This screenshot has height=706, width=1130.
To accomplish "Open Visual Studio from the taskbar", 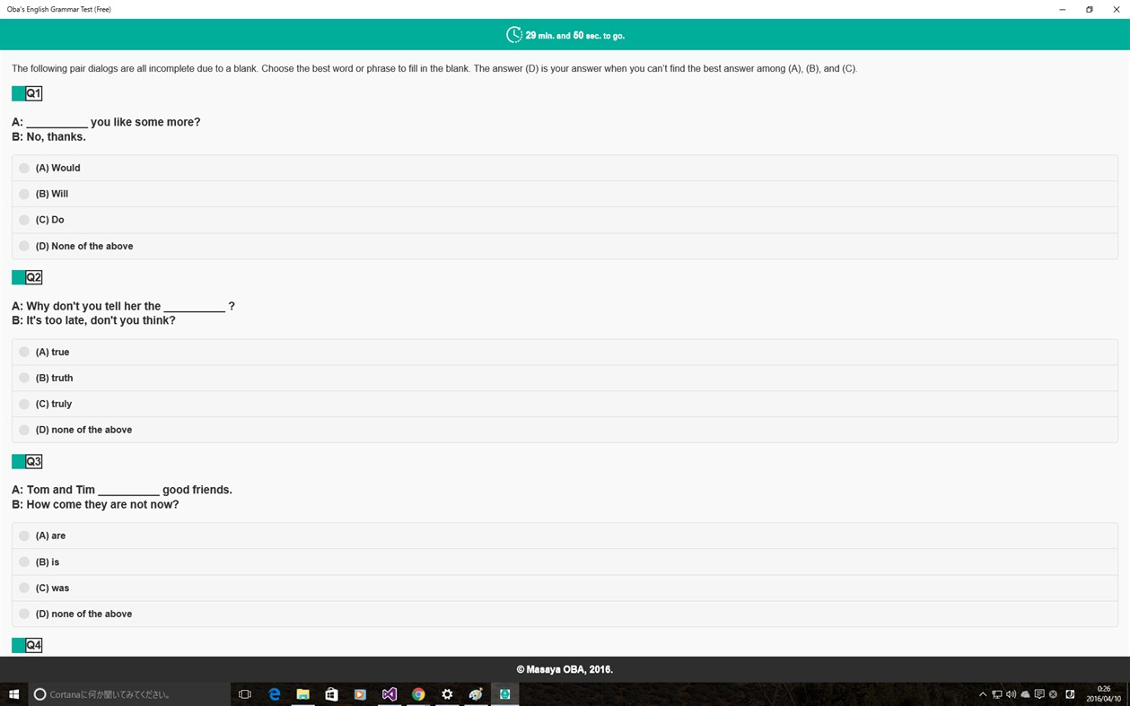I will tap(389, 693).
